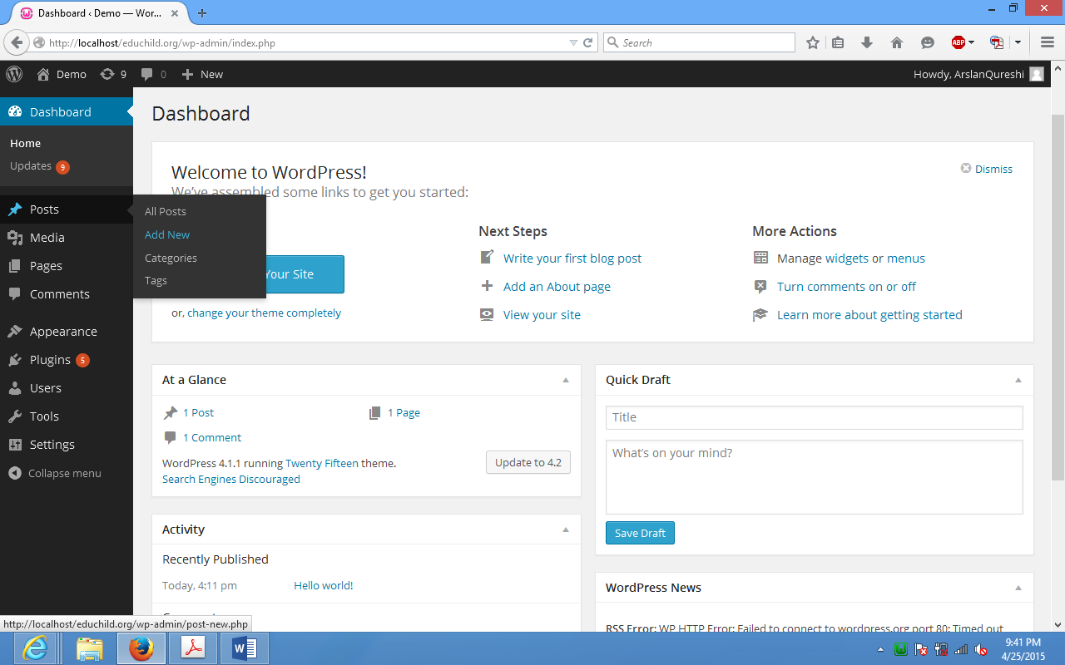Click Learn more about getting started link

pos(869,315)
